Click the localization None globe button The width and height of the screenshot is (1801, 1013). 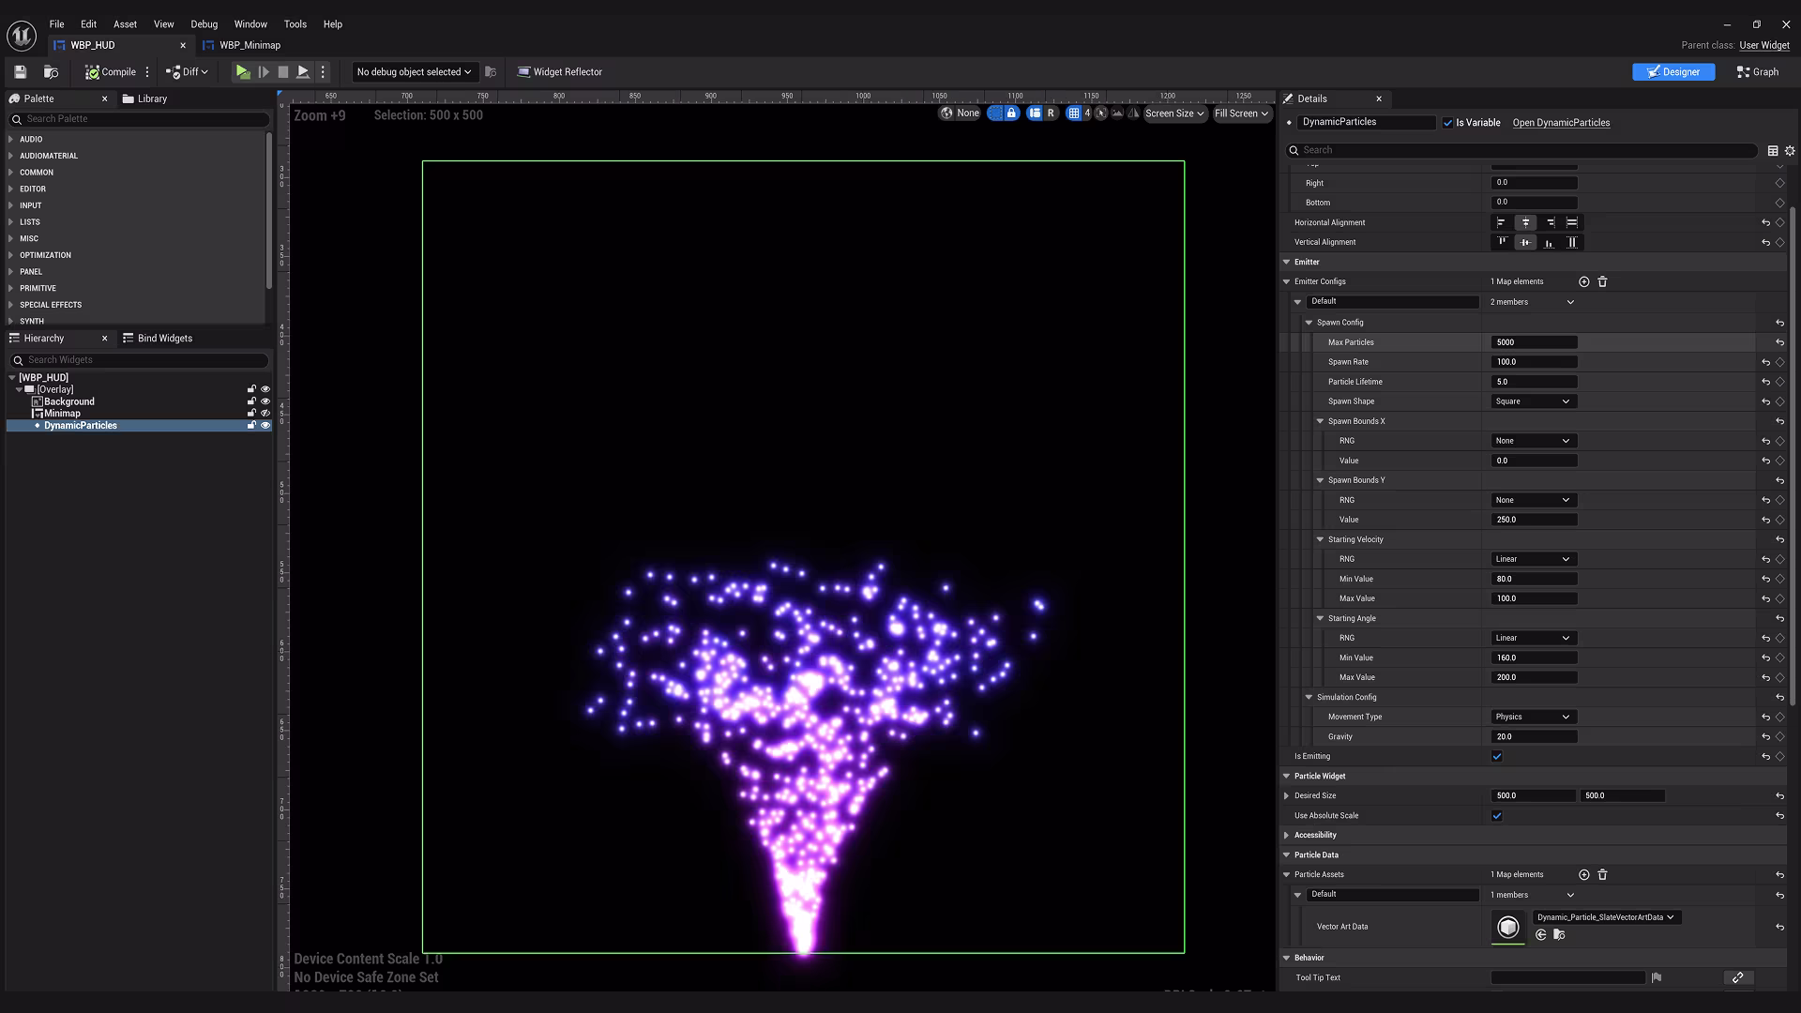coord(960,113)
